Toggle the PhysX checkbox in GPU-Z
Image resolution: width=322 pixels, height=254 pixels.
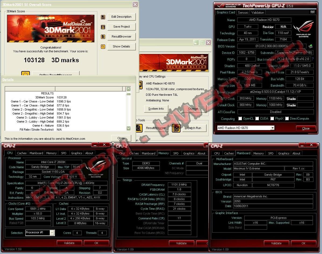tap(272, 119)
